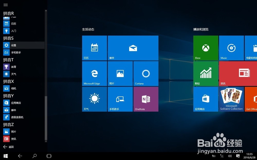Open the Music tile
Screen dimensions: 257x160
pyautogui.click(x=232, y=48)
